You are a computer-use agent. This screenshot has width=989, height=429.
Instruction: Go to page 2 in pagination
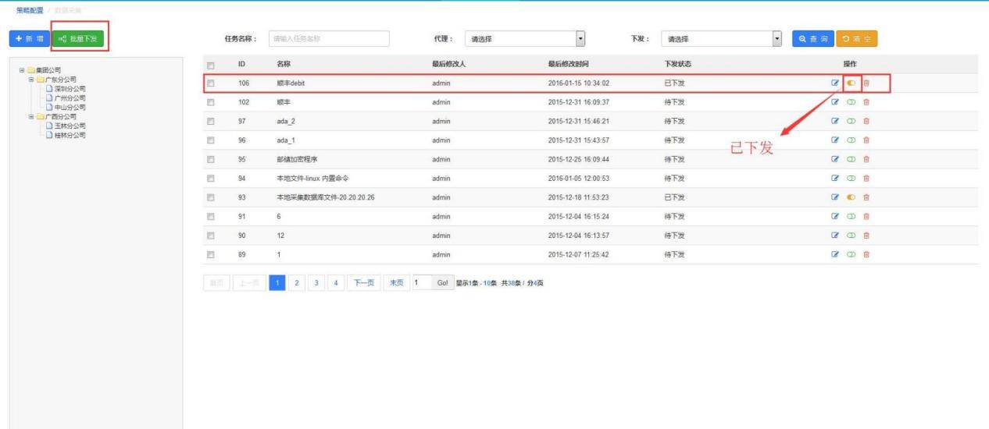point(295,282)
